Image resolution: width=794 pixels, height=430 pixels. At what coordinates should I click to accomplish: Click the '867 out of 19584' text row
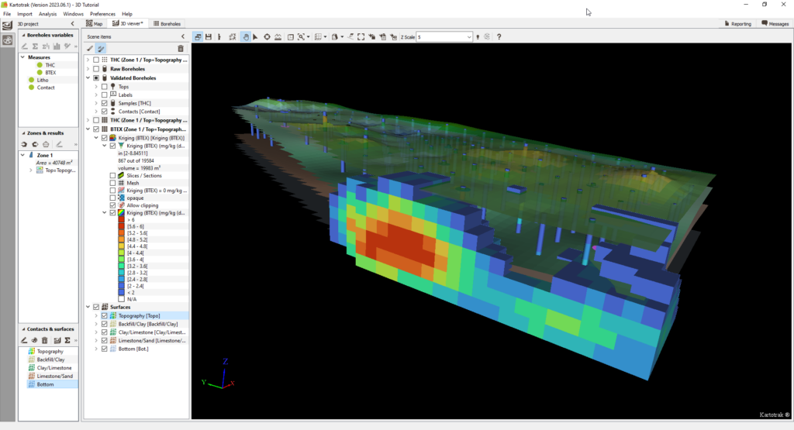pyautogui.click(x=136, y=161)
